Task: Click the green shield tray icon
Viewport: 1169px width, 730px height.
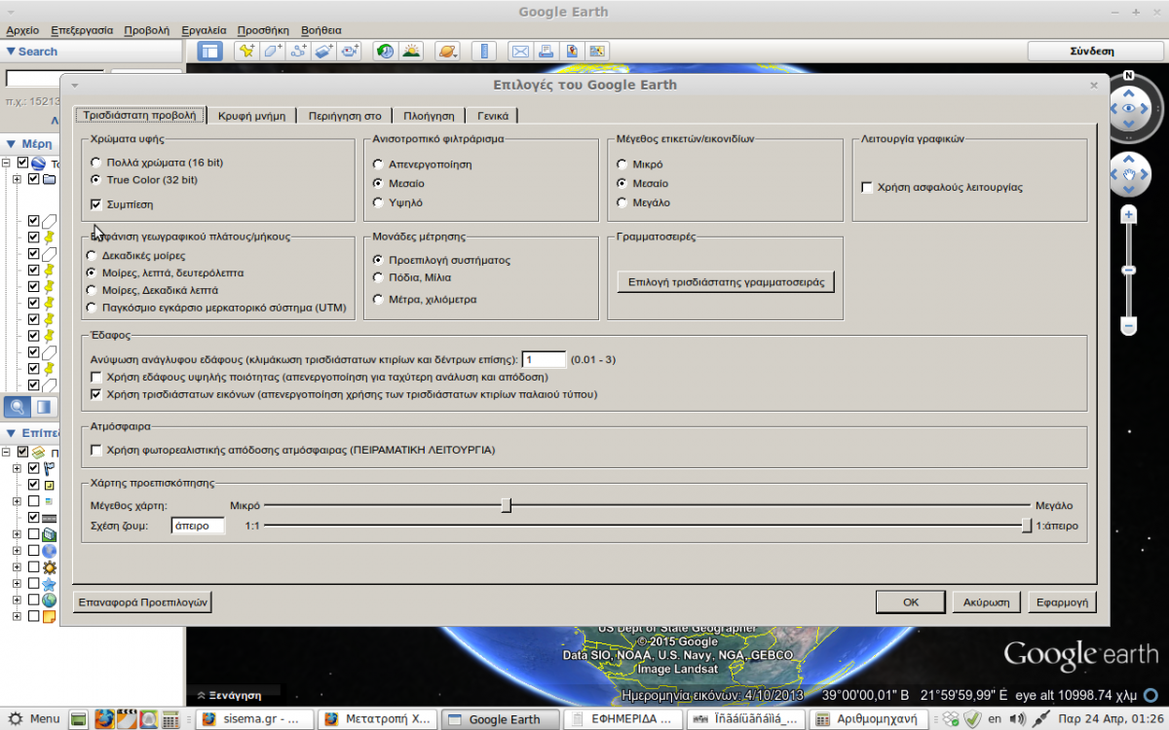Action: click(x=971, y=719)
